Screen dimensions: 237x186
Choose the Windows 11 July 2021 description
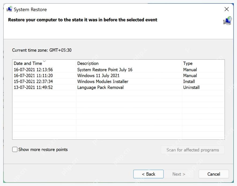pos(98,76)
